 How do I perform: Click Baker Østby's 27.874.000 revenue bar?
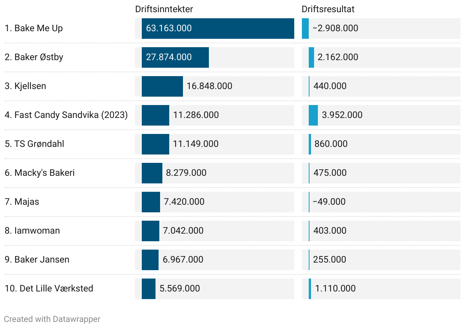tap(175, 57)
